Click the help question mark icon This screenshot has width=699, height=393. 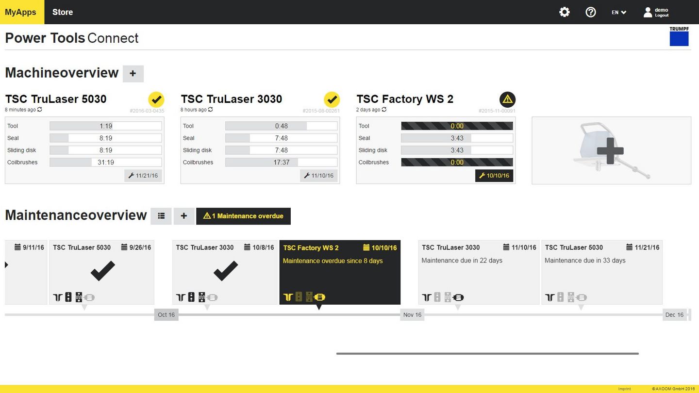click(591, 12)
